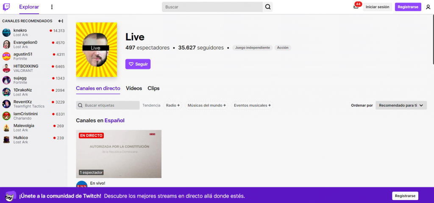Open Evangelion0's channel name
This screenshot has width=434, height=203.
click(x=25, y=42)
